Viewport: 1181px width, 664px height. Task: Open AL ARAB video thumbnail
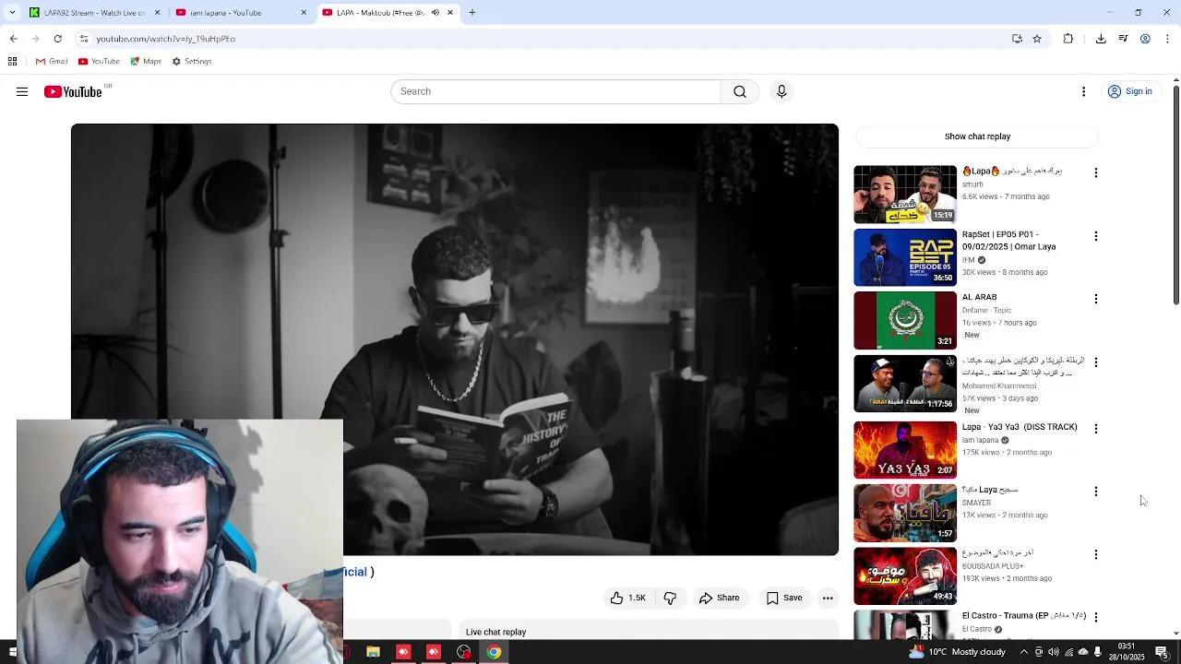905,320
